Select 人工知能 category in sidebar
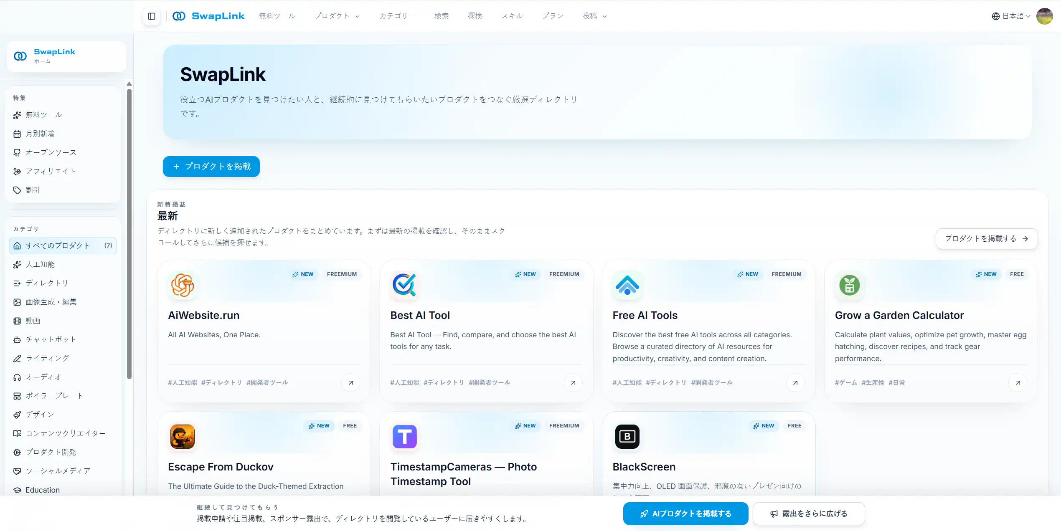The width and height of the screenshot is (1061, 531). coord(63,264)
